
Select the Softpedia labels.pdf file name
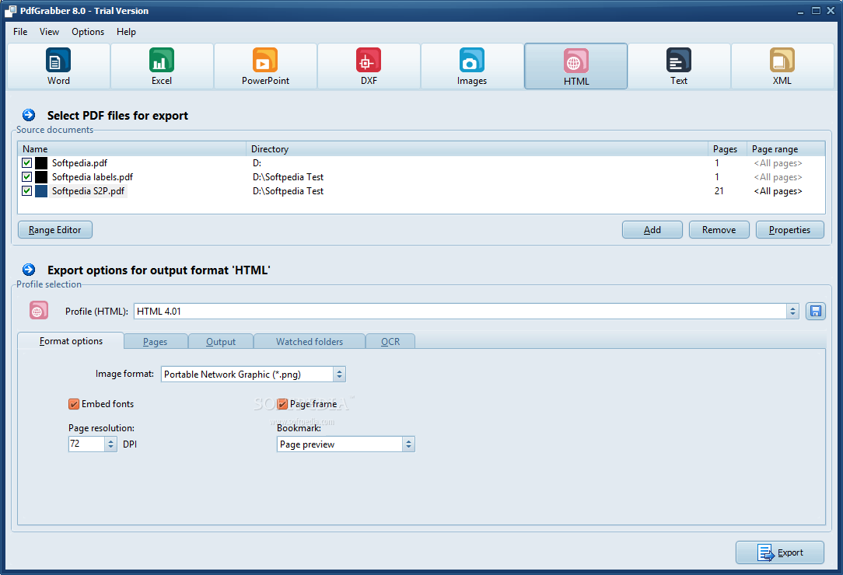(x=93, y=177)
